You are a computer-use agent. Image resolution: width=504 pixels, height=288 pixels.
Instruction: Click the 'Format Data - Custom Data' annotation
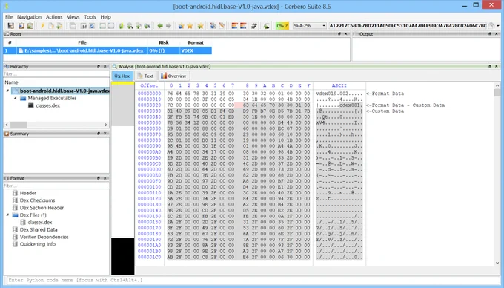point(405,105)
